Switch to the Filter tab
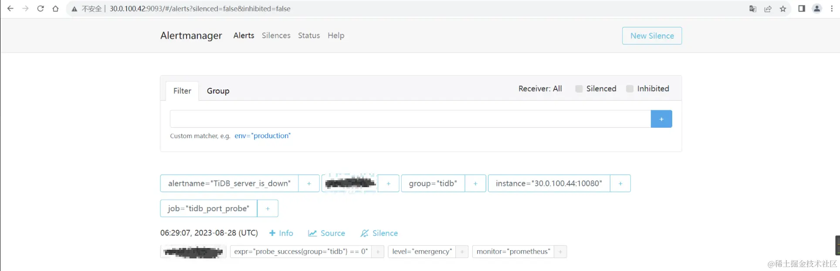The height and width of the screenshot is (271, 840). (182, 91)
